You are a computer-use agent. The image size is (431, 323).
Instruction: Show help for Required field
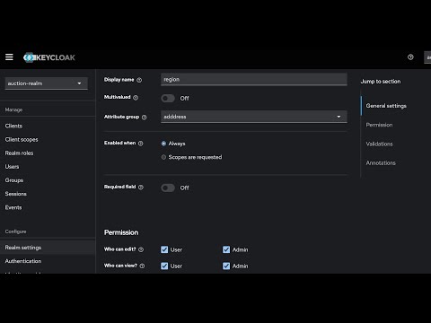(x=141, y=188)
